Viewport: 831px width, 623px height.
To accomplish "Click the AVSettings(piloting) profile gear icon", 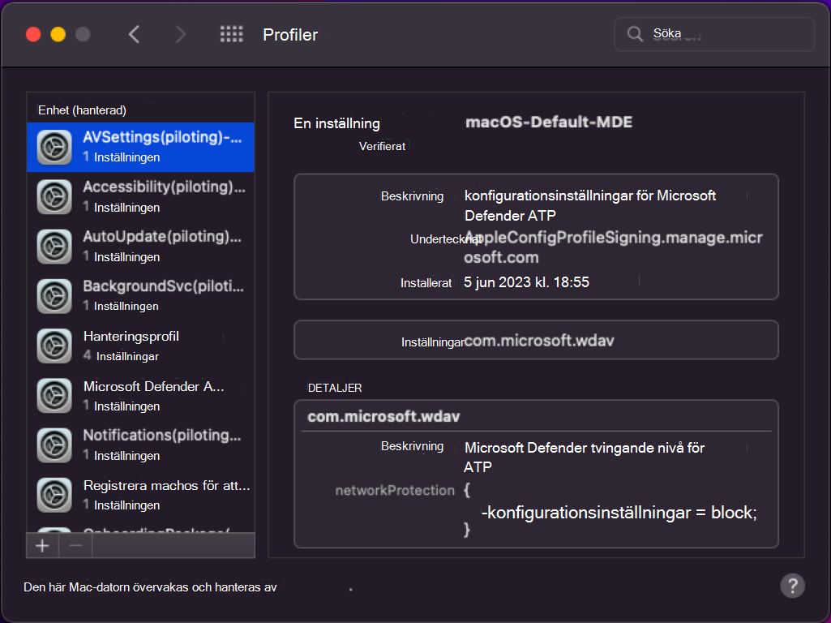I will click(x=54, y=147).
